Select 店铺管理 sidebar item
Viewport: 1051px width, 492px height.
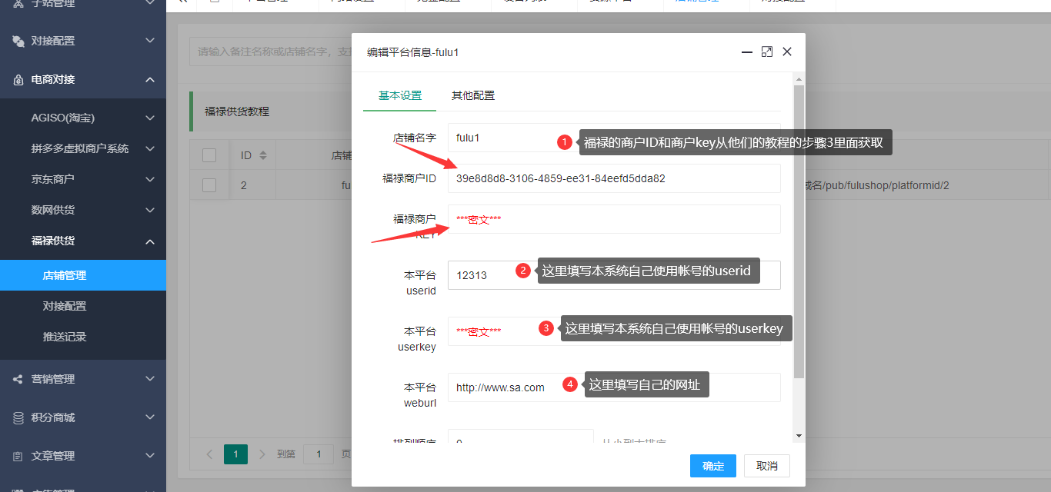click(x=83, y=275)
